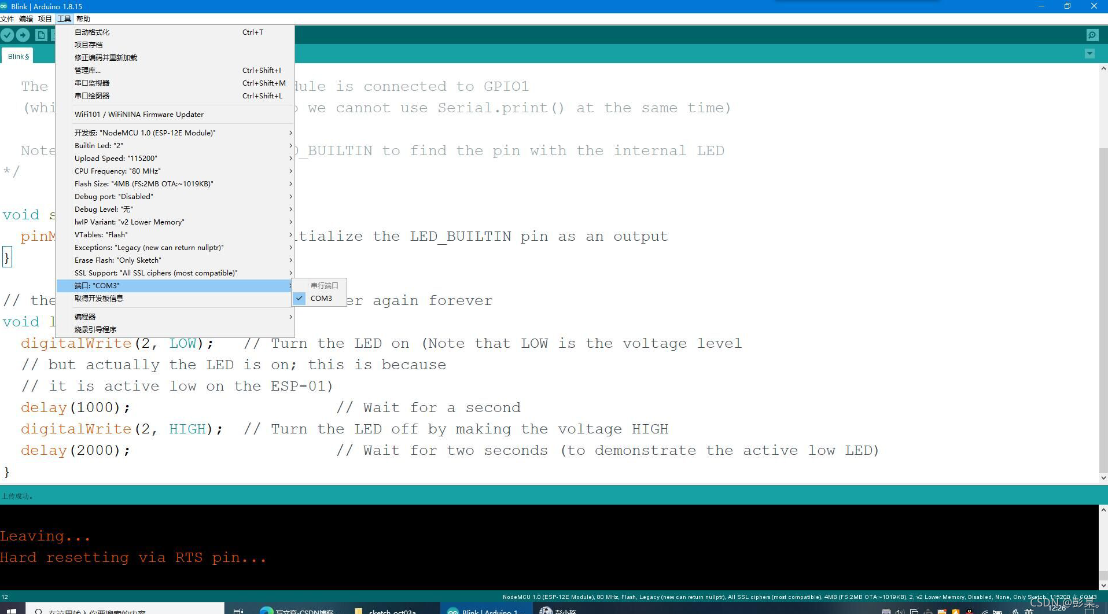Click the Verify checkmark toolbar icon

coord(7,35)
